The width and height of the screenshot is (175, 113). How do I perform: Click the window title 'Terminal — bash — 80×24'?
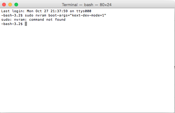pos(87,5)
